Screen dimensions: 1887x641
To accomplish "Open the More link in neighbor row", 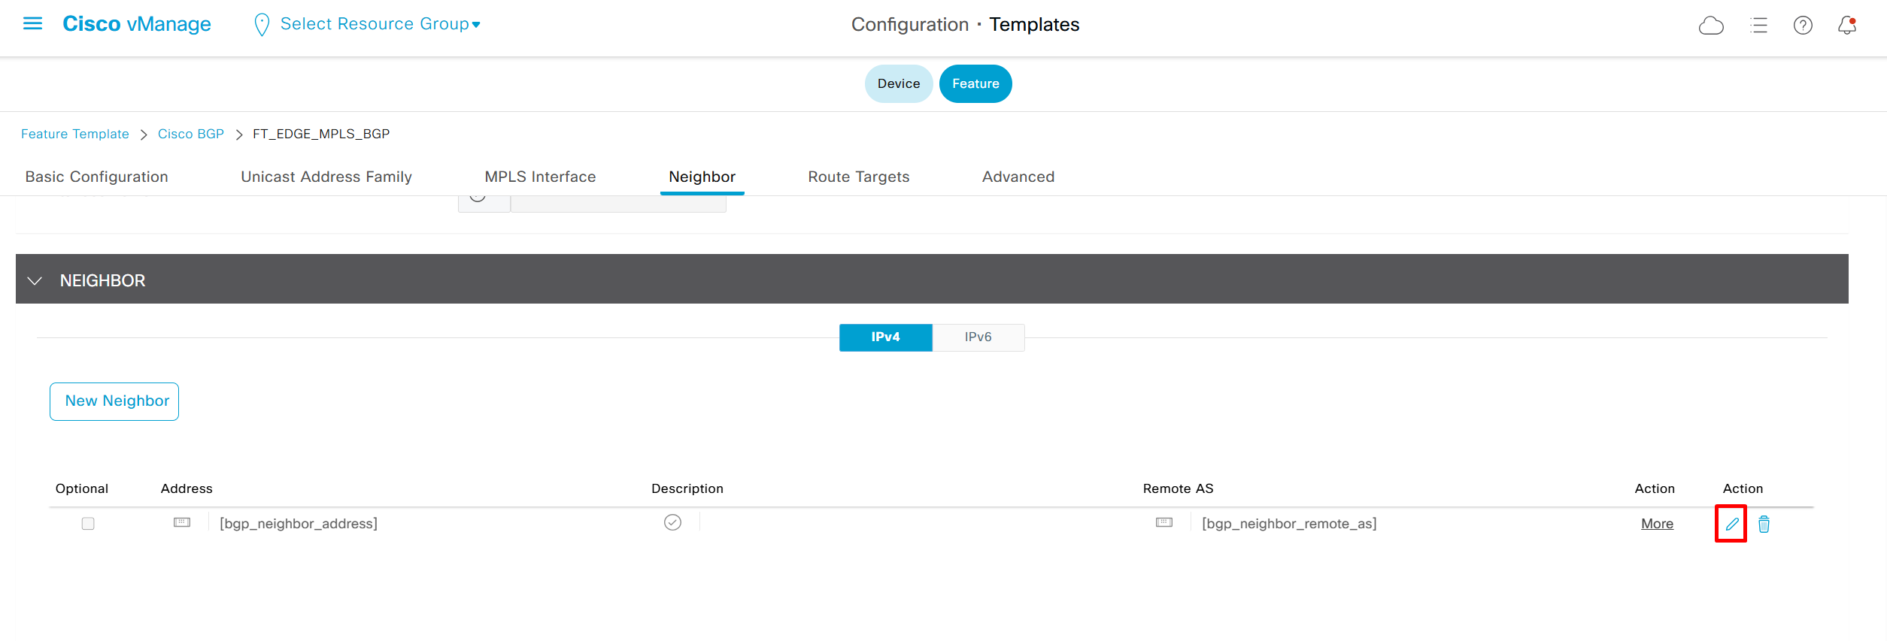I will (1657, 524).
